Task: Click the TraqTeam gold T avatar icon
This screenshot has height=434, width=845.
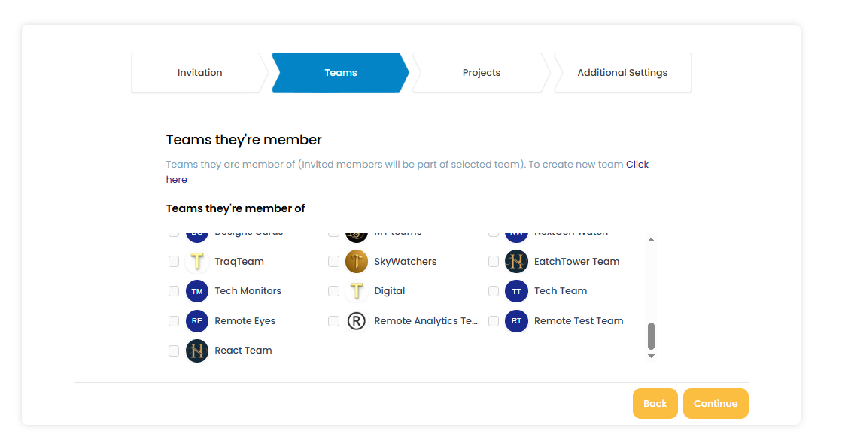Action: [x=196, y=261]
